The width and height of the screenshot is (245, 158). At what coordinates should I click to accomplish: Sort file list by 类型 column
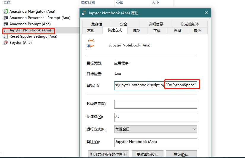[120, 2]
